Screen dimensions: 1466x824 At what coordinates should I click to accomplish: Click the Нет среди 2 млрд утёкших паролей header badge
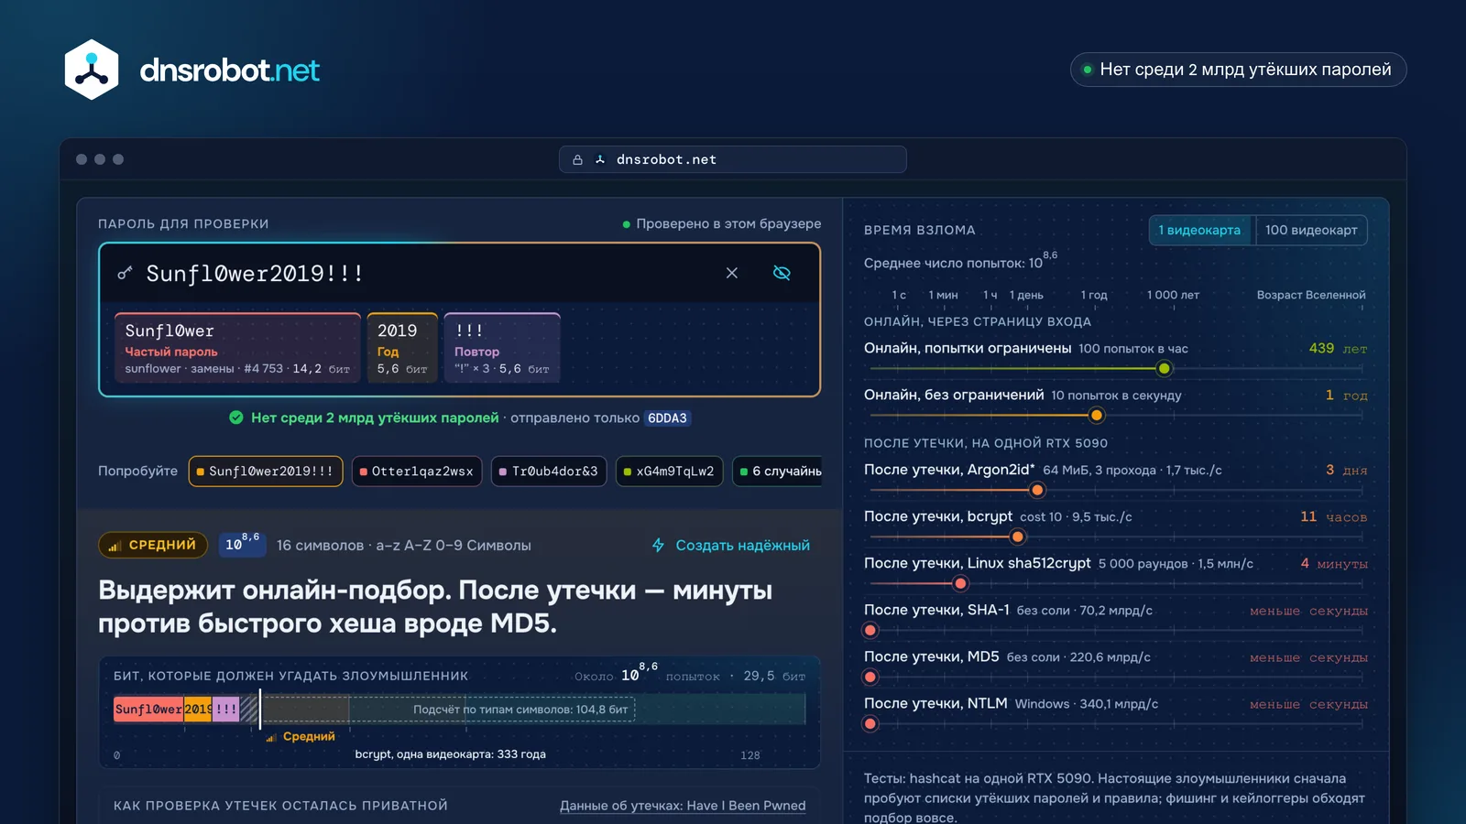pyautogui.click(x=1238, y=70)
